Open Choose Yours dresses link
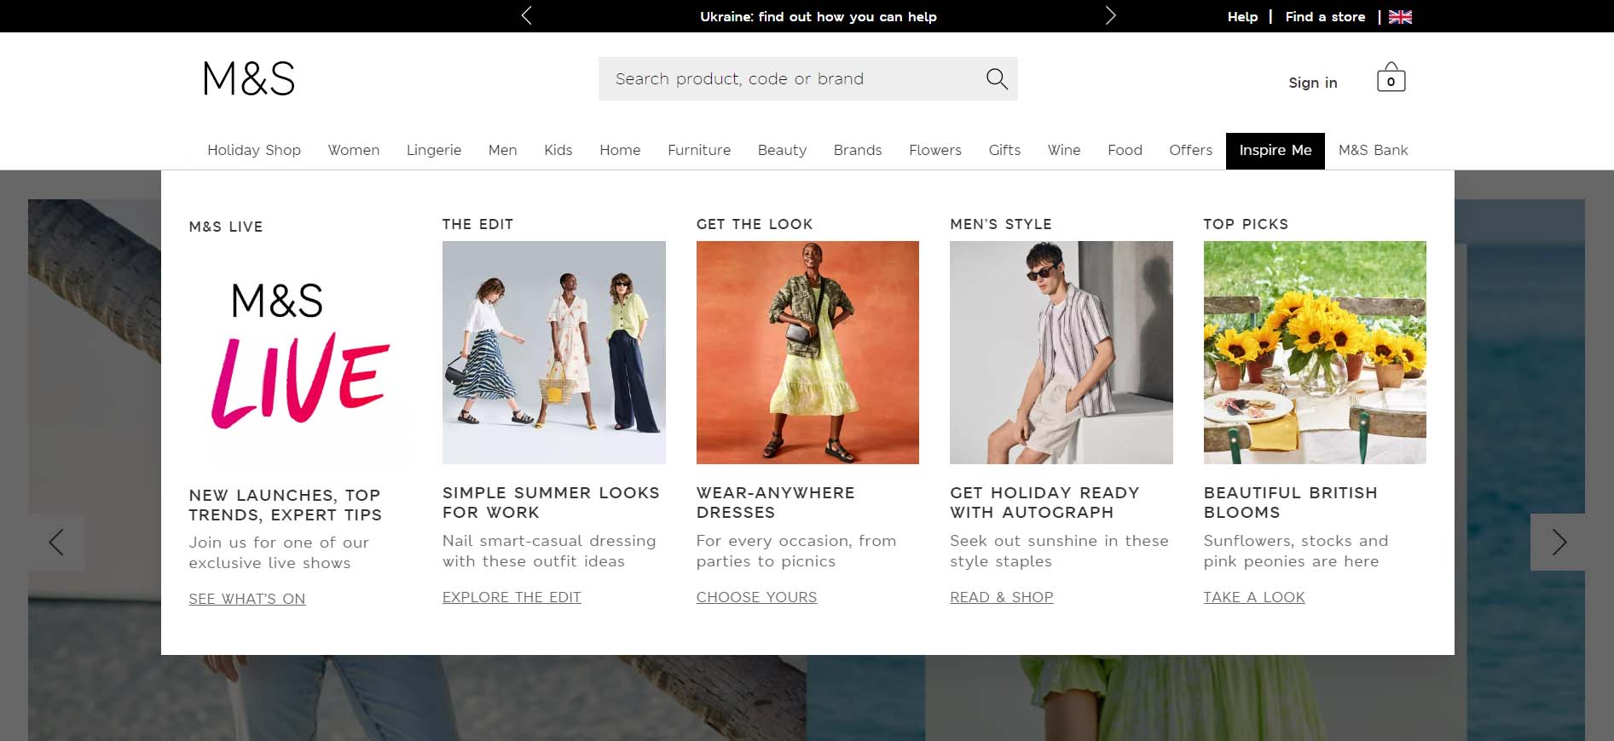This screenshot has width=1614, height=741. click(x=756, y=597)
